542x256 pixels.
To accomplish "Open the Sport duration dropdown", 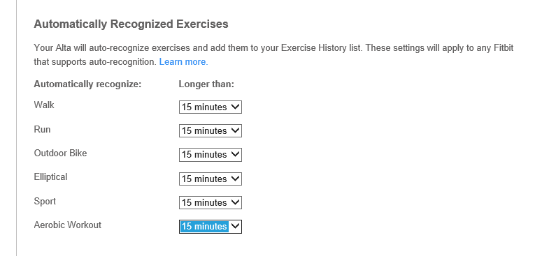I will (x=211, y=202).
